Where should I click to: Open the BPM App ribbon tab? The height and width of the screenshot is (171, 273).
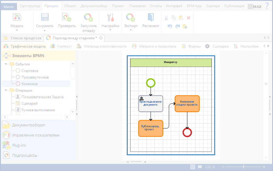[x=194, y=6]
